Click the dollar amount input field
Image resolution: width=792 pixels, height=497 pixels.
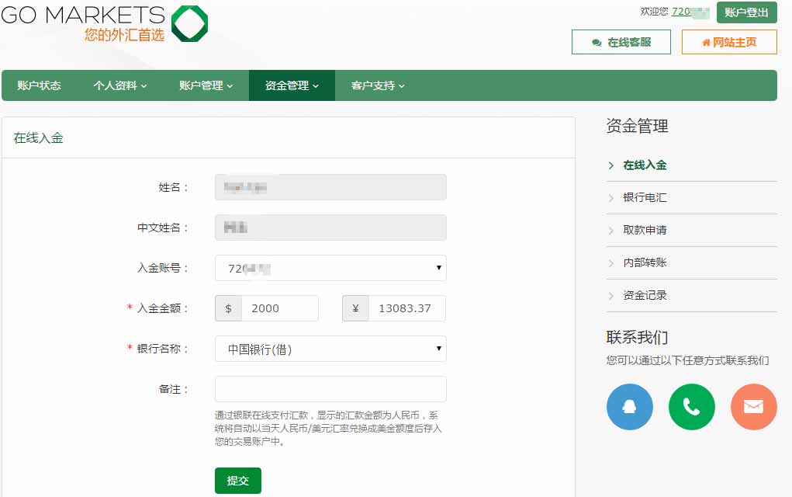click(x=279, y=308)
